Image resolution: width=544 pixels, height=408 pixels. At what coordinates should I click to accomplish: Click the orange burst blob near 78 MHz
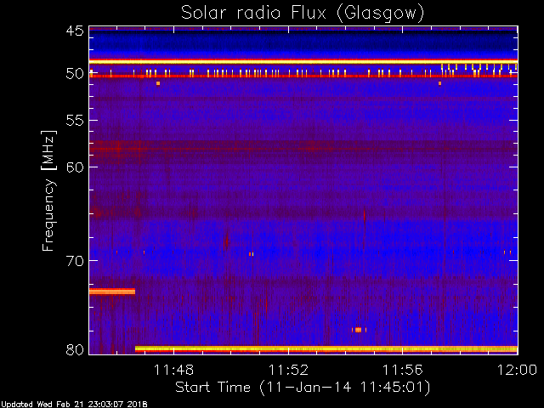(x=359, y=330)
